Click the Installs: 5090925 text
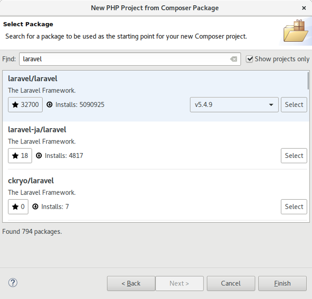The image size is (312, 299). click(x=80, y=105)
